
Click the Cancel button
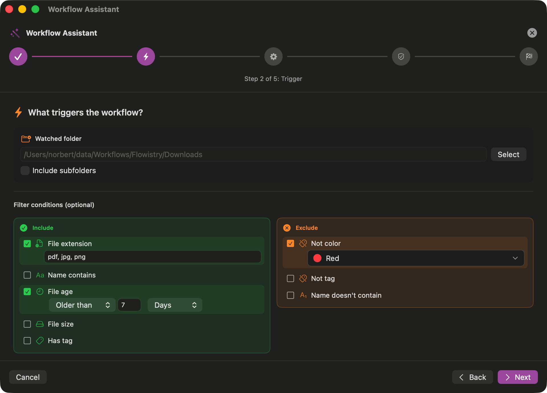click(28, 377)
